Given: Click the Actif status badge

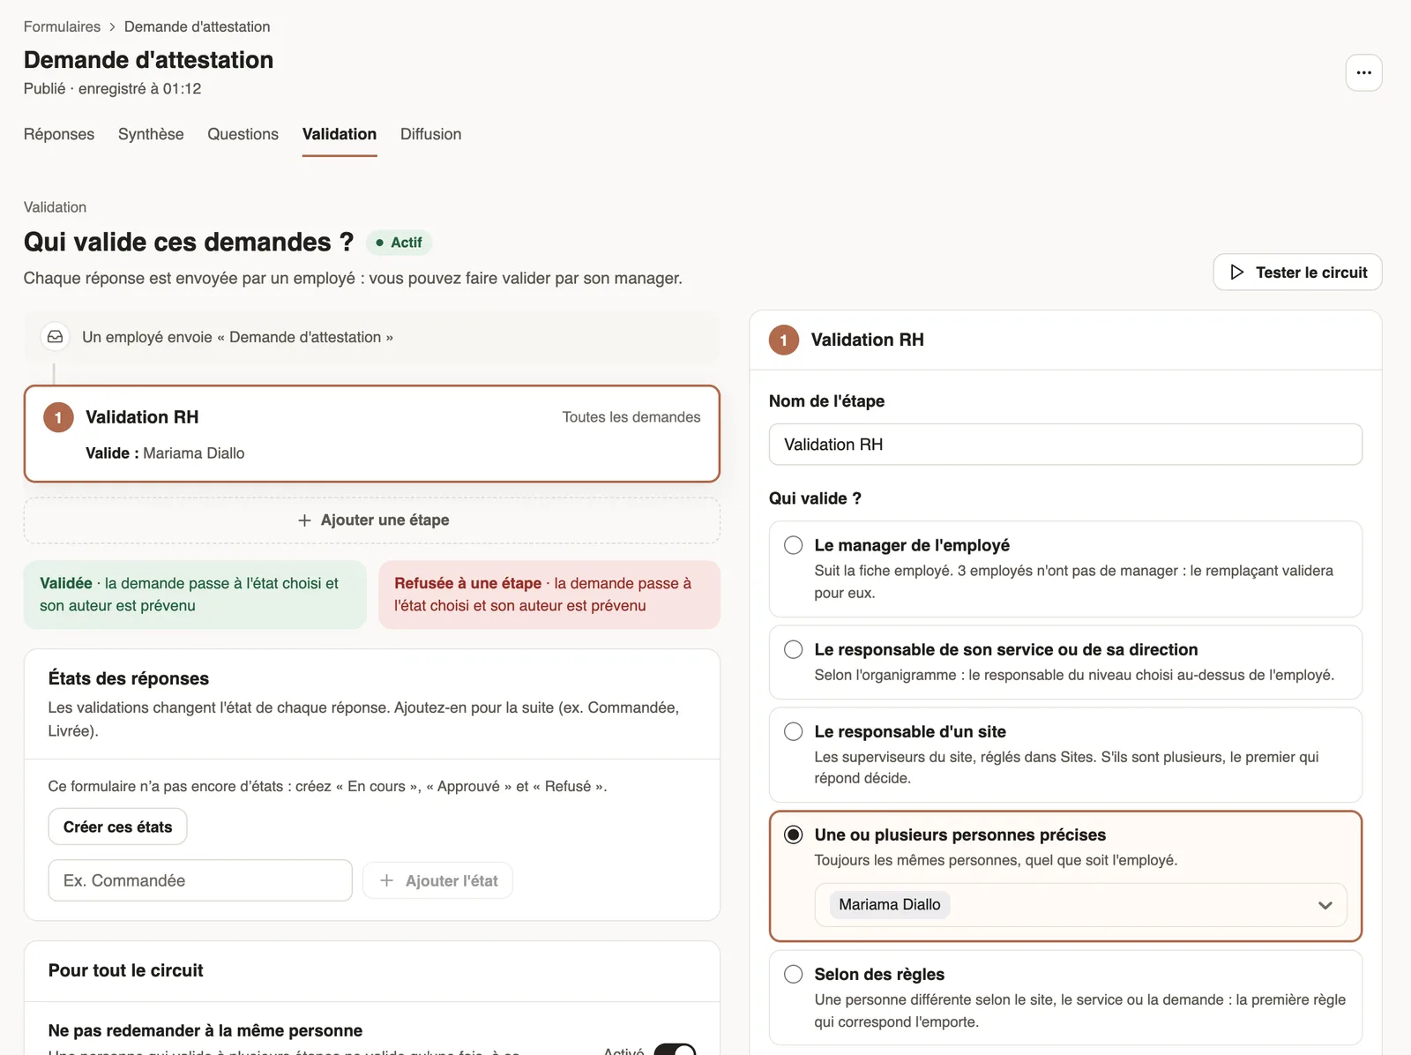Looking at the screenshot, I should [399, 243].
